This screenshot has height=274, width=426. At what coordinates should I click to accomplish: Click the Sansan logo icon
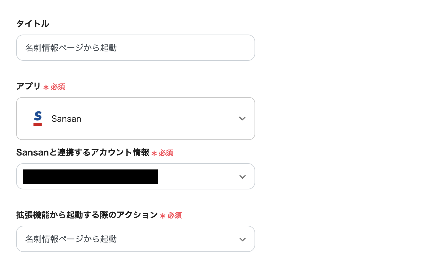pos(38,119)
